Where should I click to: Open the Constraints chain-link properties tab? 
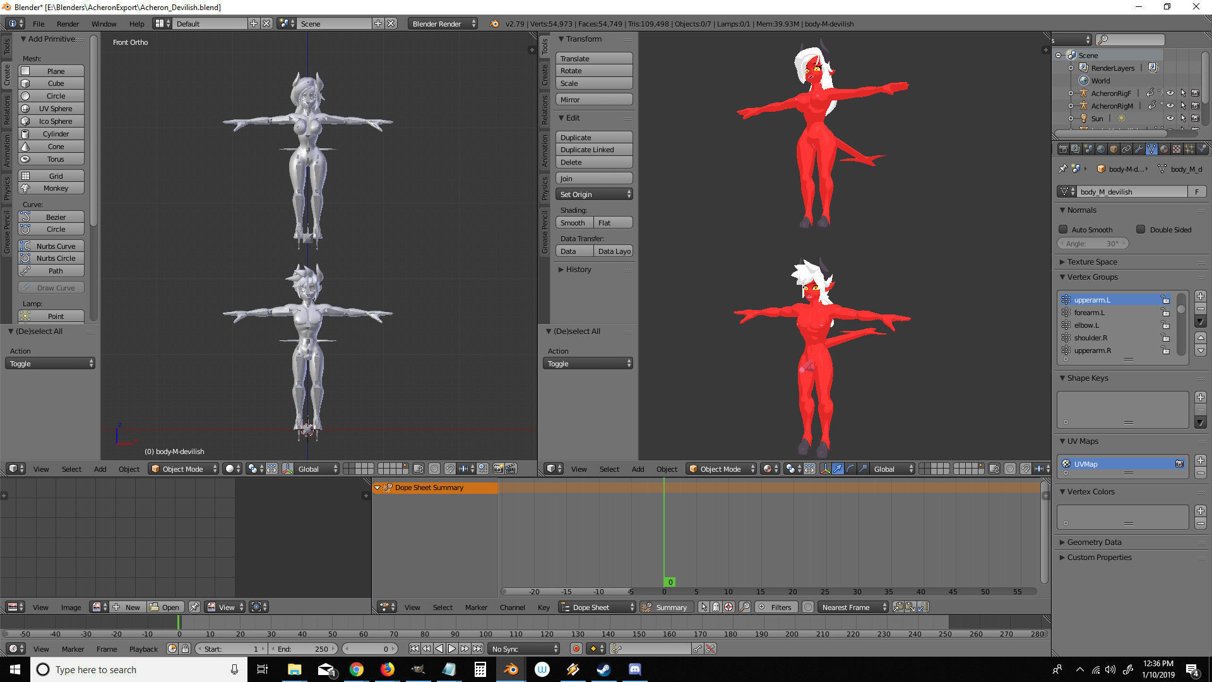pos(1126,149)
